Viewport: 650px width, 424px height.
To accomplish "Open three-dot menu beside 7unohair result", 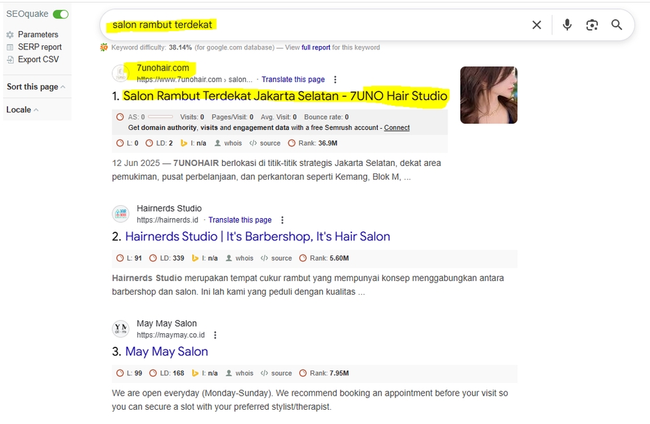I will (x=334, y=80).
